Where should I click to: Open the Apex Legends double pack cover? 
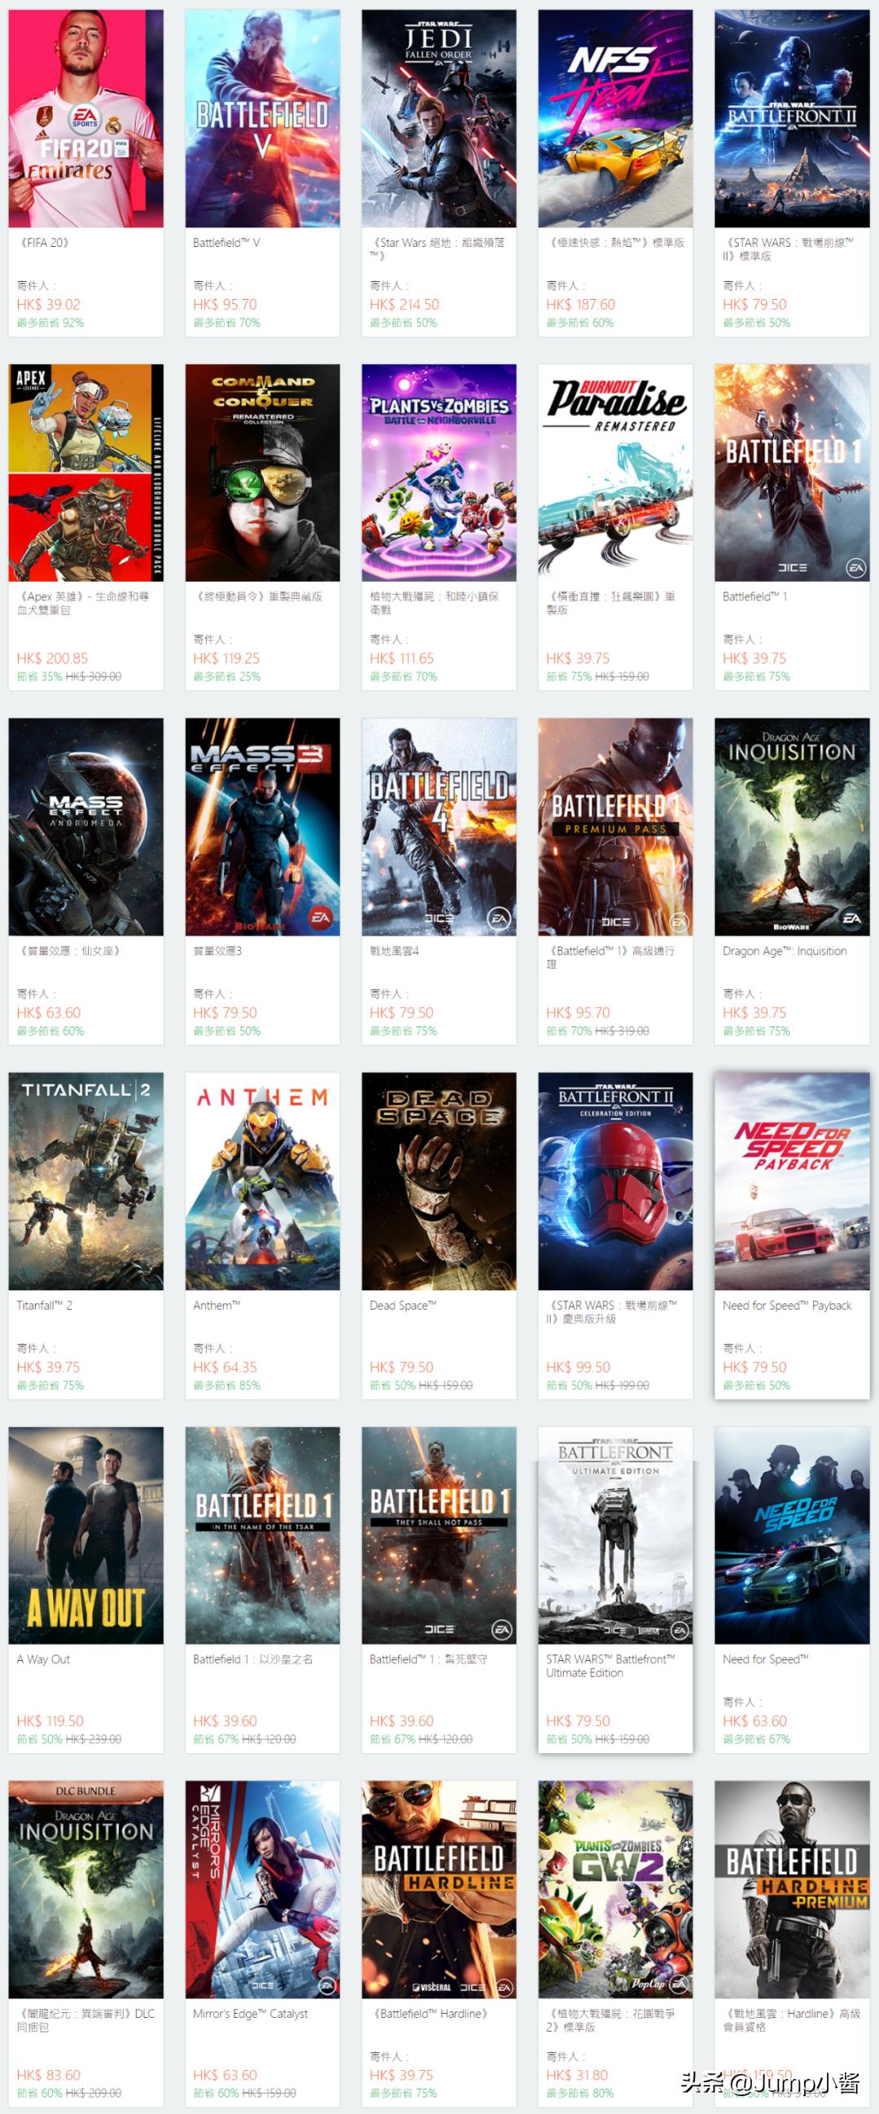pyautogui.click(x=86, y=472)
